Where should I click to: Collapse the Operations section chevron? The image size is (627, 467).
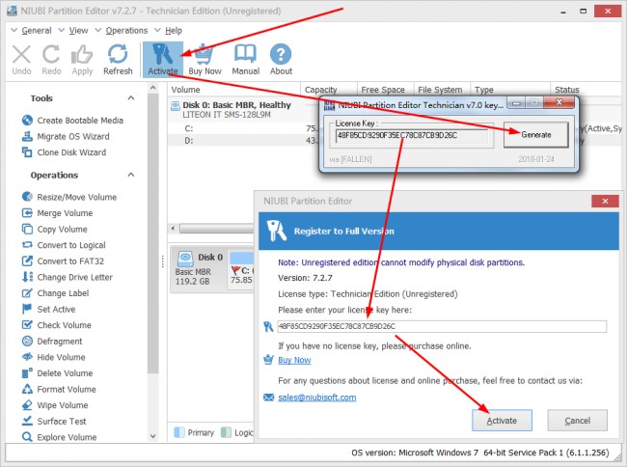(131, 175)
